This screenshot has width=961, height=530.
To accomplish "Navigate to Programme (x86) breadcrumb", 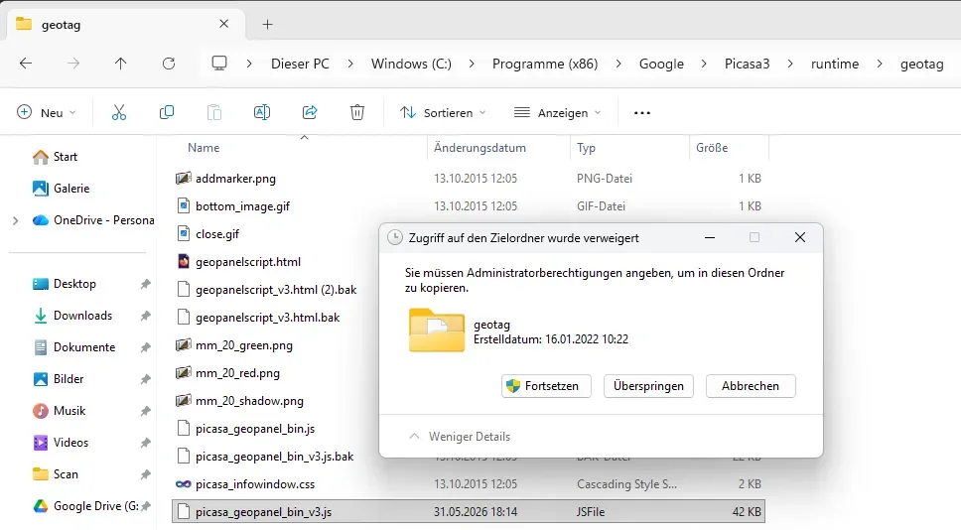I will (545, 64).
